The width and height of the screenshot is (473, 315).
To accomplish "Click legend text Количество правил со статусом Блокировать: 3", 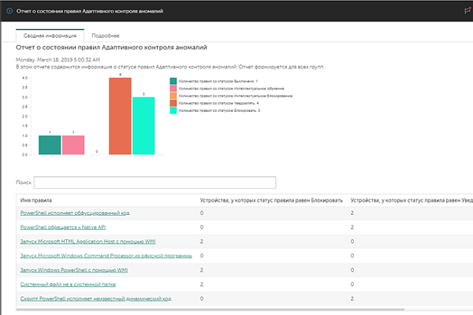I will point(219,110).
